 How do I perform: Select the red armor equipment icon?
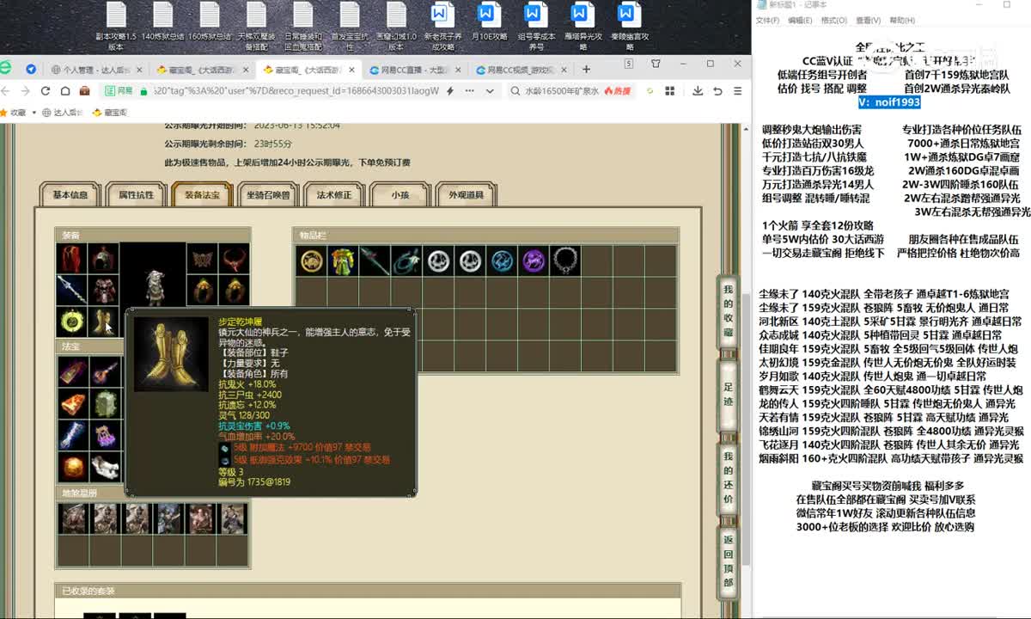click(x=102, y=290)
